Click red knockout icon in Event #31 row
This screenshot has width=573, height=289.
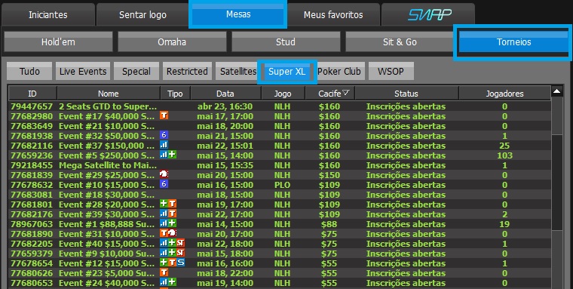pyautogui.click(x=172, y=233)
